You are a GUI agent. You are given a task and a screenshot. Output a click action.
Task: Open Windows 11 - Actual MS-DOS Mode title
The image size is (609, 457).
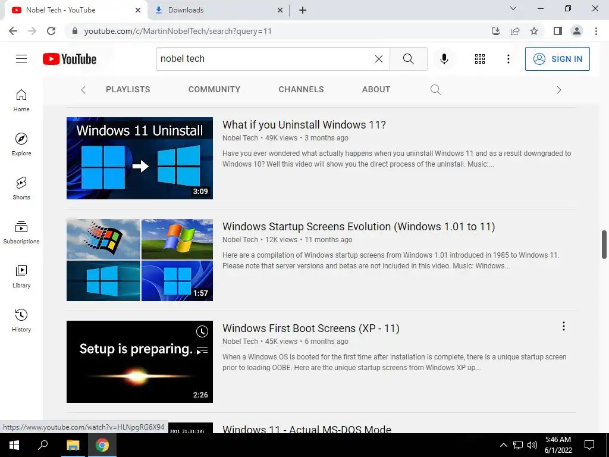(x=307, y=429)
